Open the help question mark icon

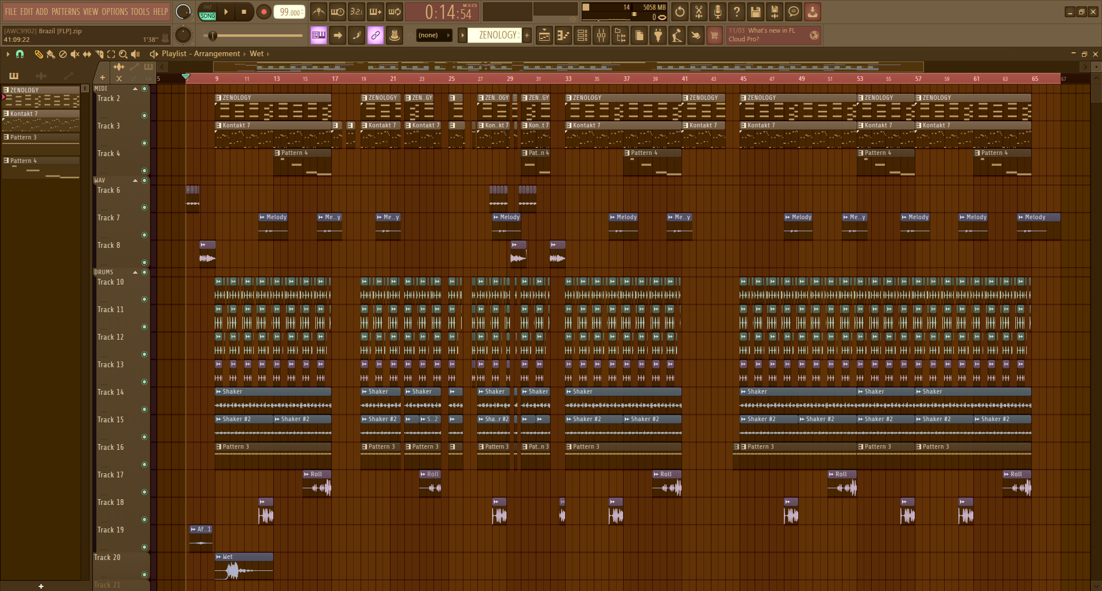click(737, 11)
